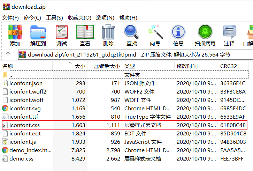Click type cell 'TrueType 字体文件'
Image resolution: width=253 pixels, height=171 pixels.
click(147, 117)
